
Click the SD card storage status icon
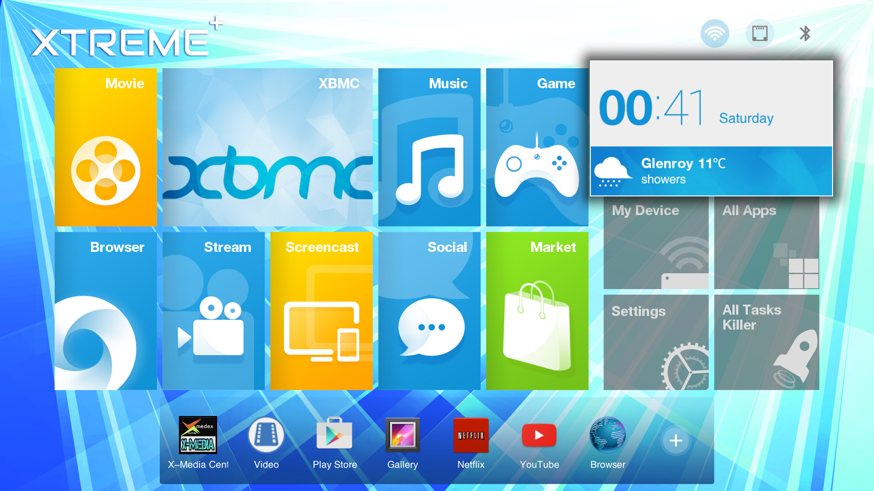click(760, 33)
